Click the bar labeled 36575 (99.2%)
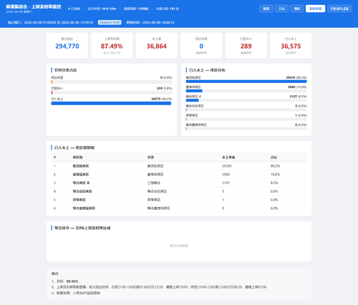The height and width of the screenshot is (305, 358). pyautogui.click(x=111, y=103)
